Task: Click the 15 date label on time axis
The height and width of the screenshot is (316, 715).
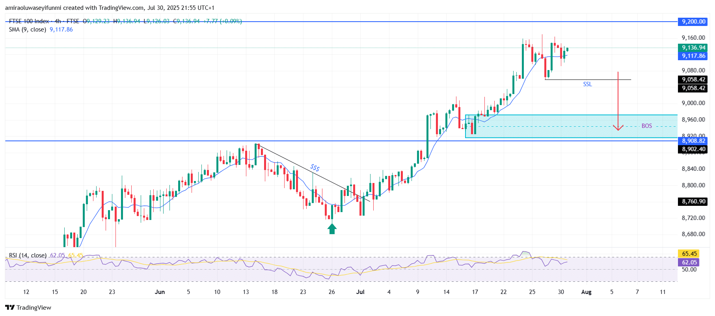Action: pos(55,292)
